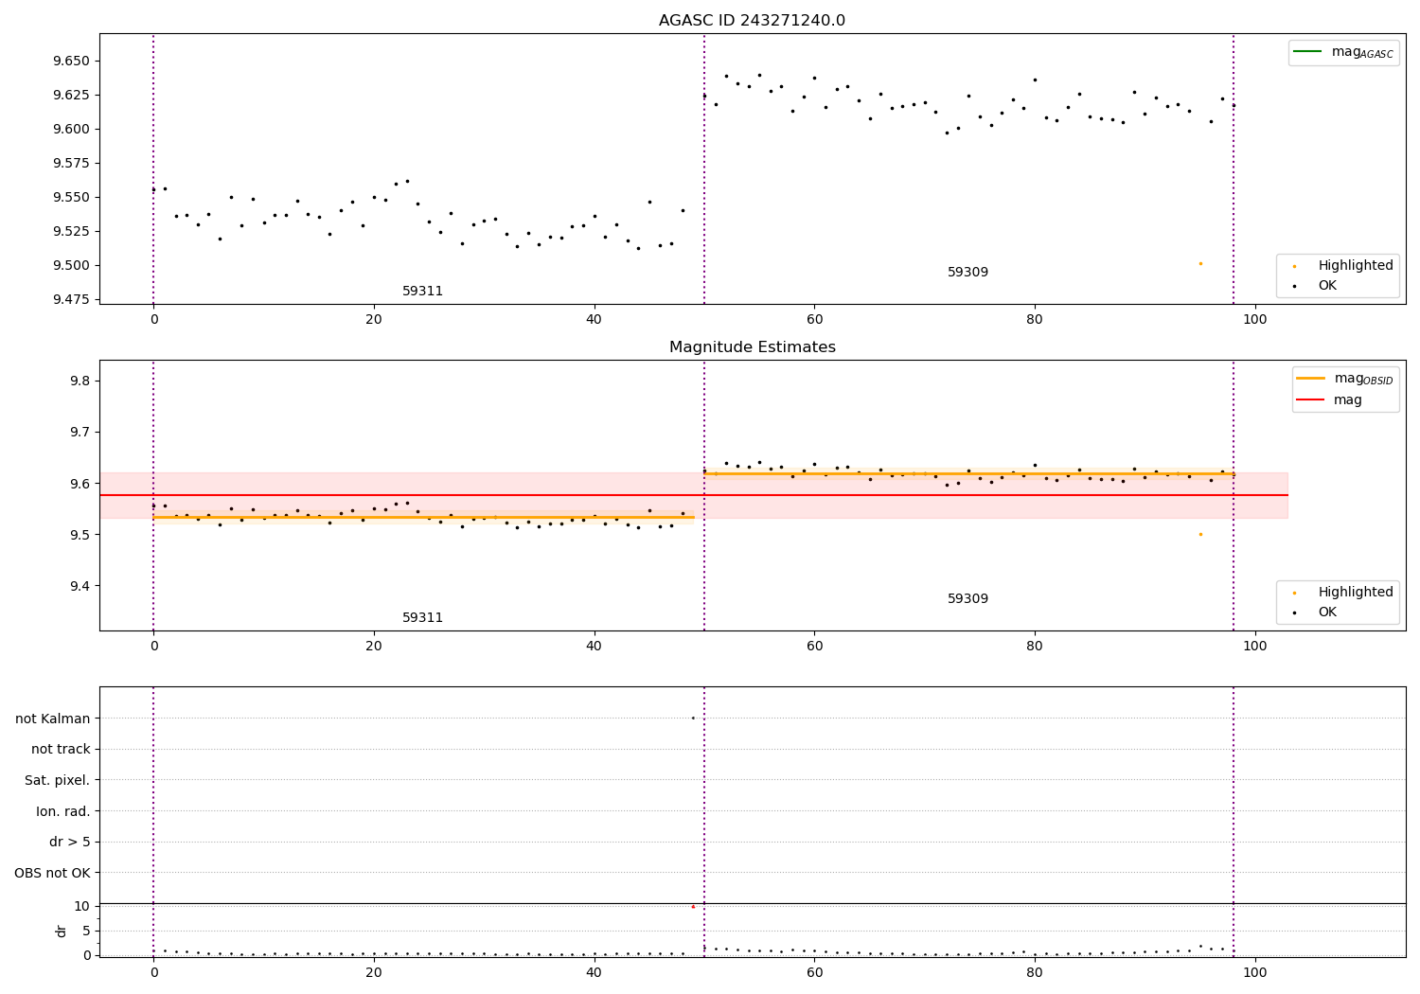The image size is (1420, 994).
Task: Click the 'Magnitude Estimates' plot title
Action: [x=752, y=347]
